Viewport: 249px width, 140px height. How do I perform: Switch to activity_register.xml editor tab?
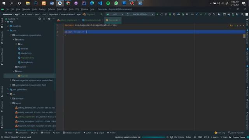pos(68,20)
